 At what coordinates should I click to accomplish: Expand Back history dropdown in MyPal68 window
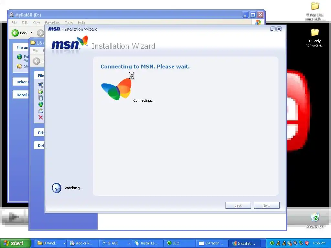tap(31, 33)
